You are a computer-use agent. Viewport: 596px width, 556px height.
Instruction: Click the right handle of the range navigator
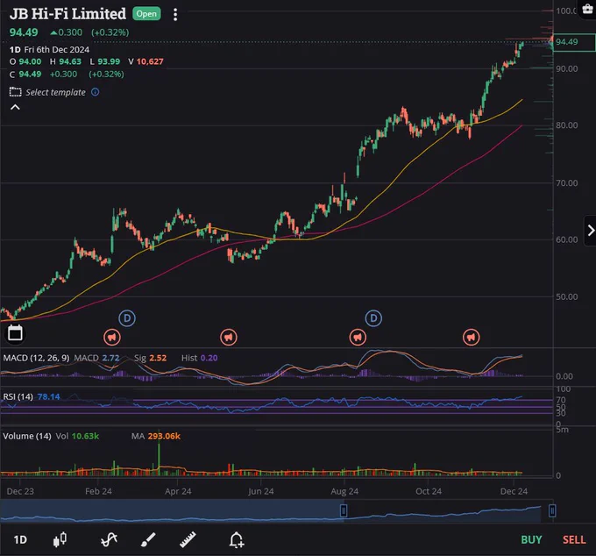click(x=552, y=510)
